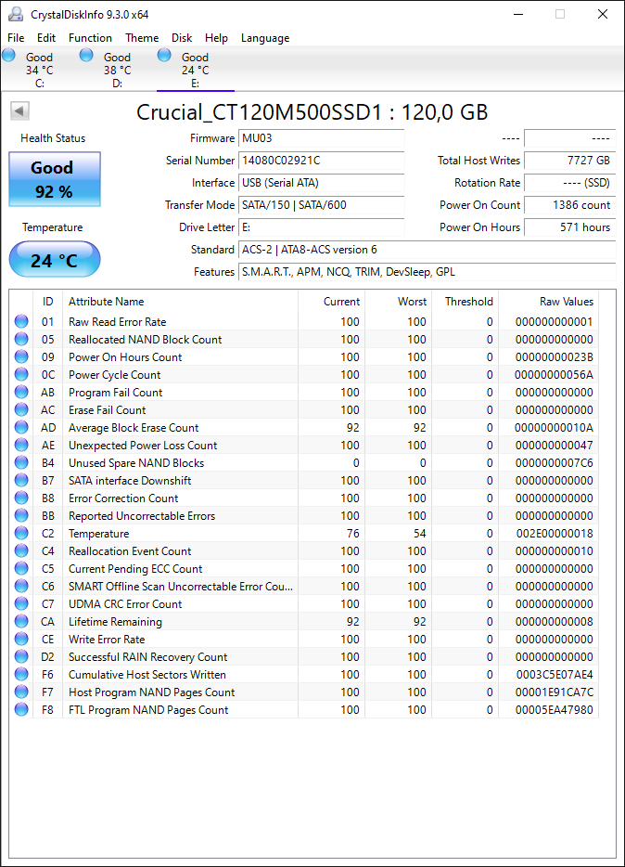This screenshot has width=625, height=867.
Task: Select the C: drive tab
Action: pos(39,70)
